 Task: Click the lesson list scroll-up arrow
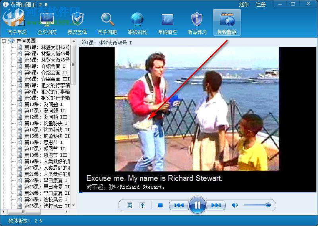(x=74, y=41)
